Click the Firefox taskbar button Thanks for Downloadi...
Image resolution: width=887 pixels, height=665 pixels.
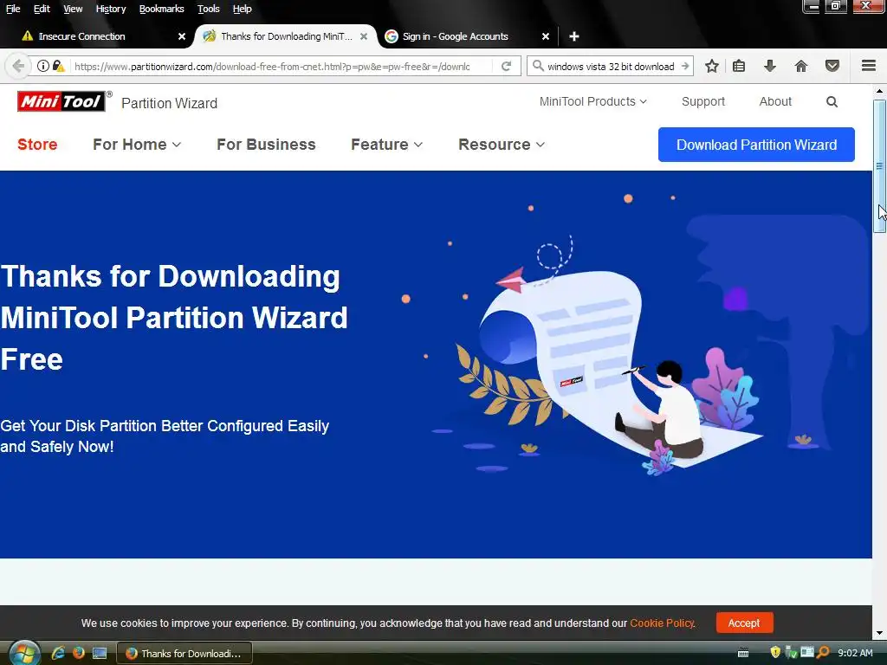185,653
